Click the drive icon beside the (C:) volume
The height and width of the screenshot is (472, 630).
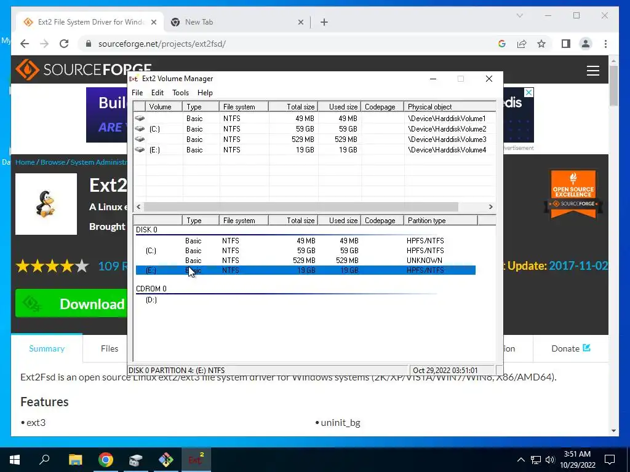140,129
